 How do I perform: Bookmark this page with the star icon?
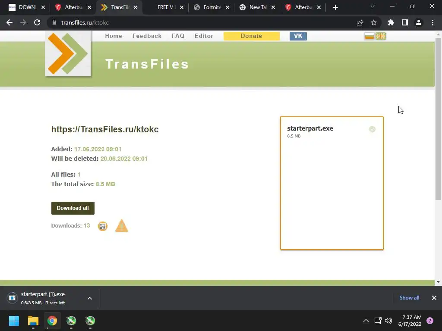click(x=374, y=22)
